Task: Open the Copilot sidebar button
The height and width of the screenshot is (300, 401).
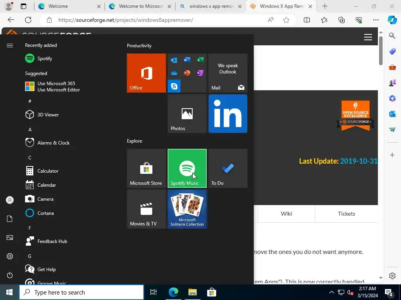Action: pyautogui.click(x=392, y=20)
